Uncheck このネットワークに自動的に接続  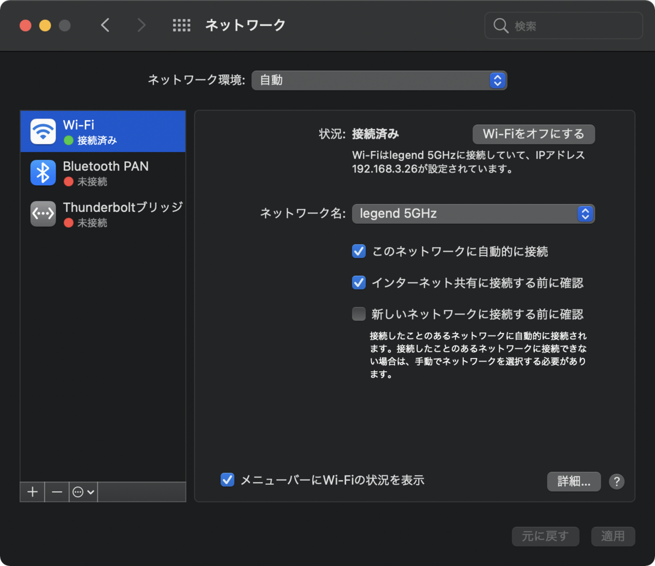359,251
